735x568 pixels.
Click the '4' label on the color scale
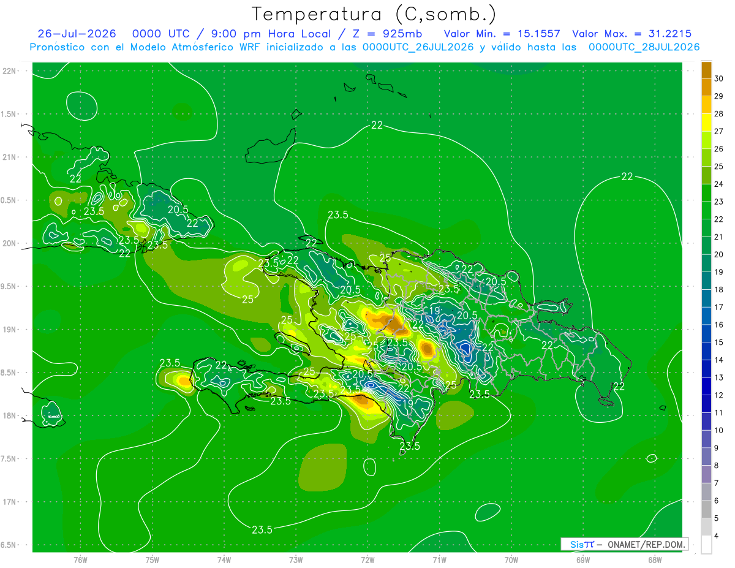(717, 536)
